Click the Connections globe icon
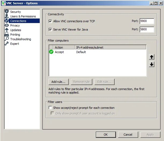Screen dimensions: 164x141 pyautogui.click(x=7, y=21)
